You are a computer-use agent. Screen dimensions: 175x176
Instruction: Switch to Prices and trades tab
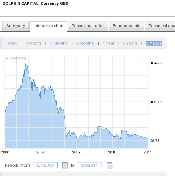pos(88,26)
